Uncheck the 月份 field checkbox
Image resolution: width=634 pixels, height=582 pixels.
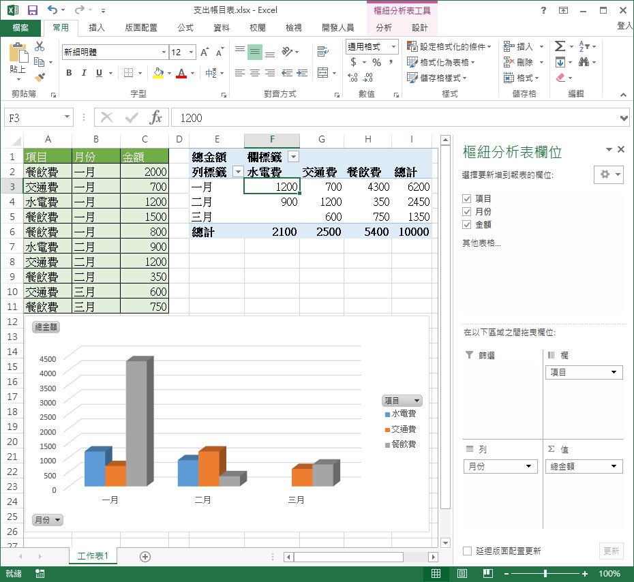(x=467, y=211)
